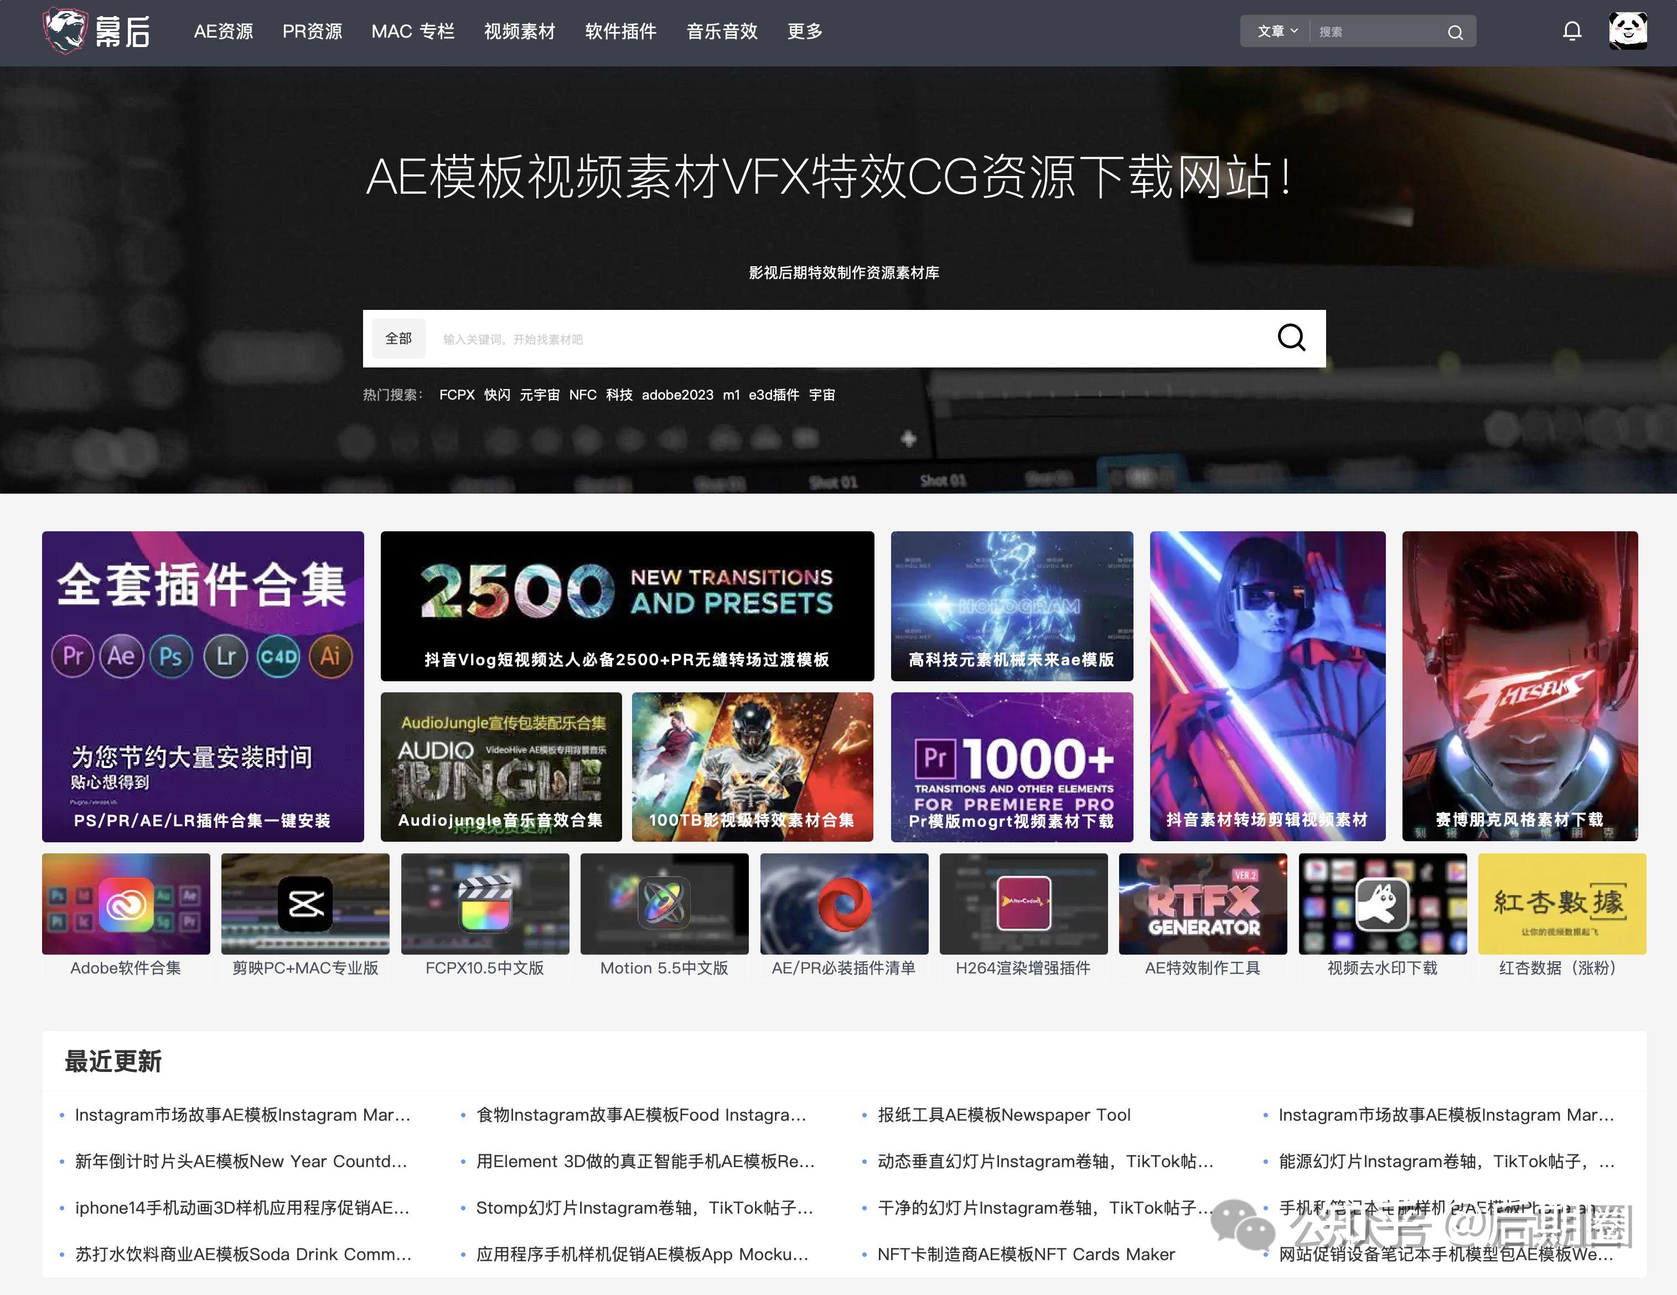Open 报纸工具AE模板Newspaper Tool link
This screenshot has width=1677, height=1295.
[x=1005, y=1115]
